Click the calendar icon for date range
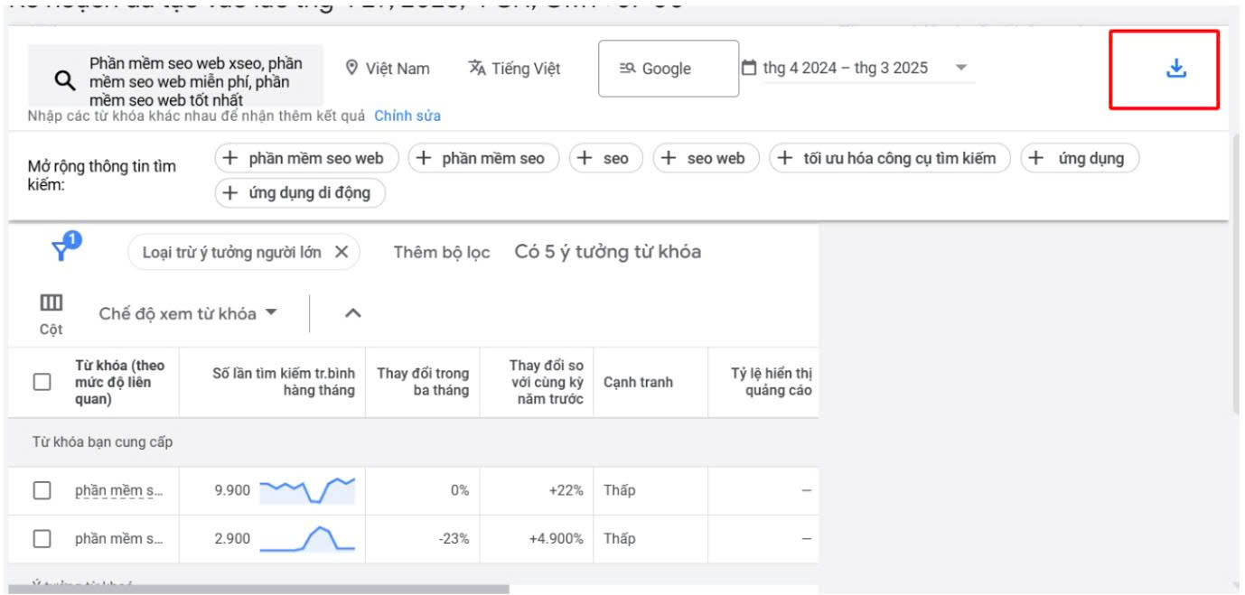 click(749, 69)
